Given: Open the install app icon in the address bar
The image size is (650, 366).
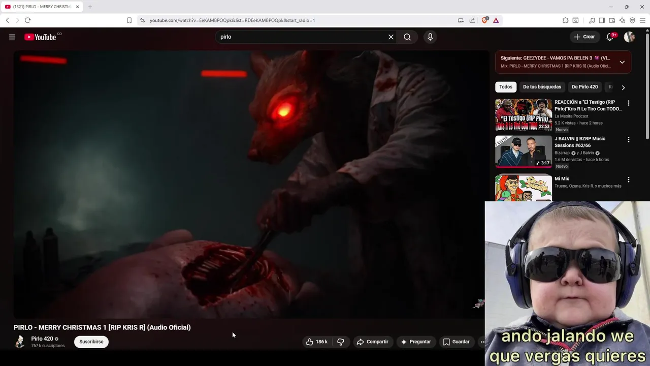Looking at the screenshot, I should pos(461,20).
